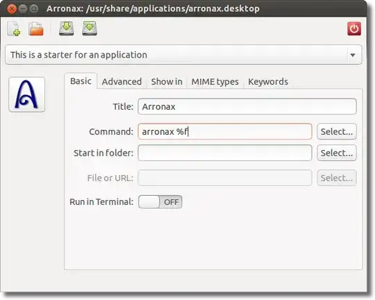Click Select button for Start in folder
This screenshot has height=300, width=375.
tap(337, 153)
